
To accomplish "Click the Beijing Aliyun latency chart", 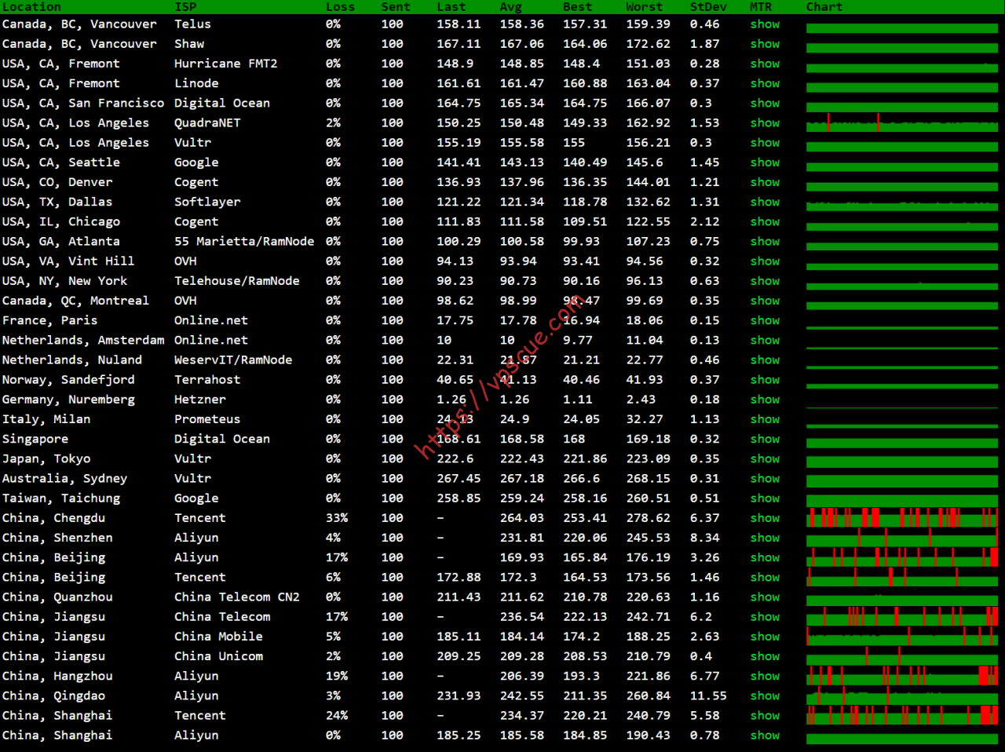I will click(x=902, y=557).
